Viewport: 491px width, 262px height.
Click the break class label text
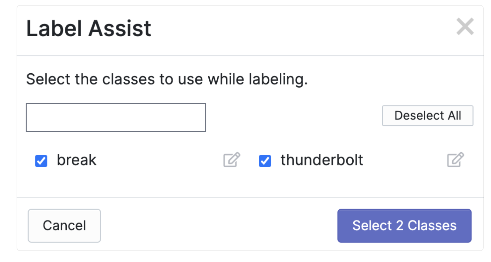point(77,160)
